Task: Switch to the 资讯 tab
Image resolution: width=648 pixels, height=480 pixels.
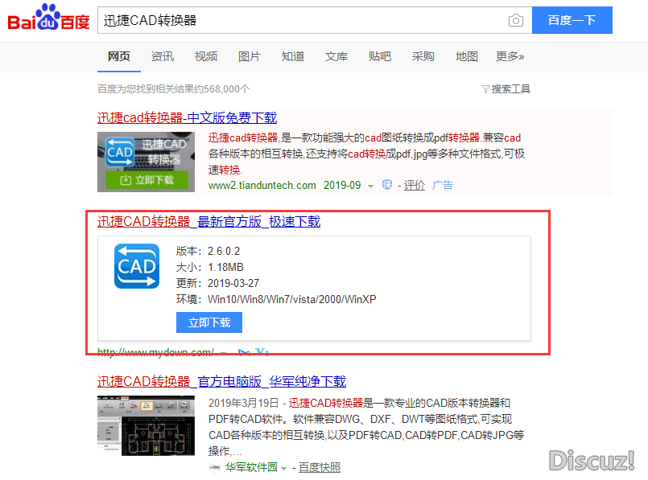Action: (163, 56)
